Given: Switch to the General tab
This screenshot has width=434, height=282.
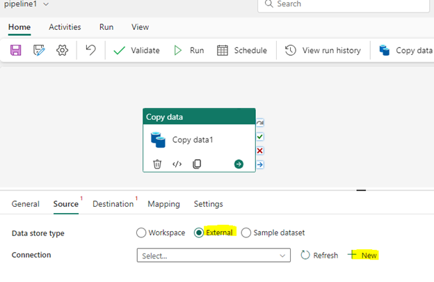Looking at the screenshot, I should 26,204.
